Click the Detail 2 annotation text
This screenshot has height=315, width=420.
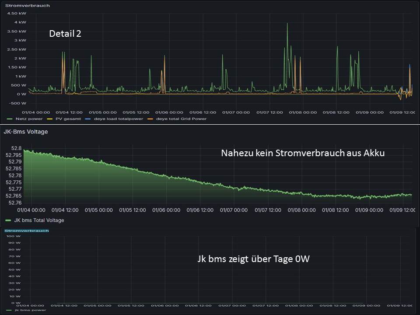coord(65,34)
